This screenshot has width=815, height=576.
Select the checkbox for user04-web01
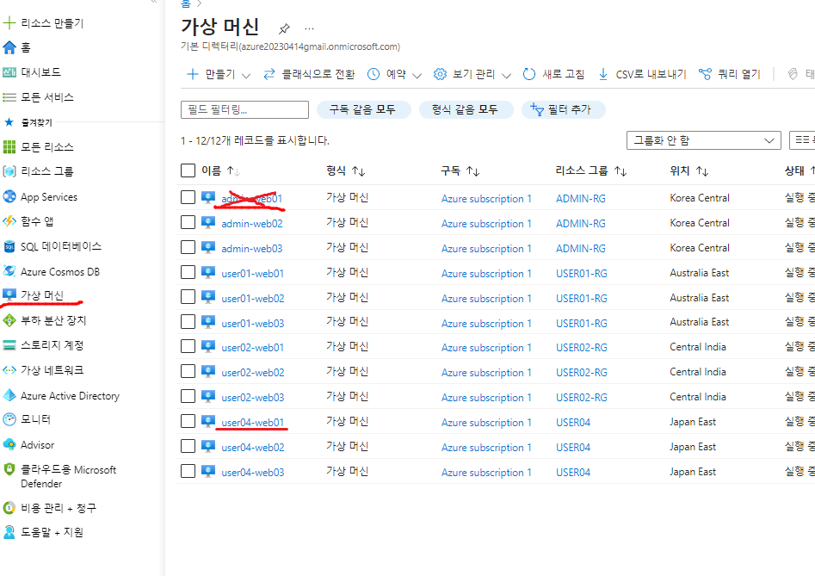(x=188, y=421)
